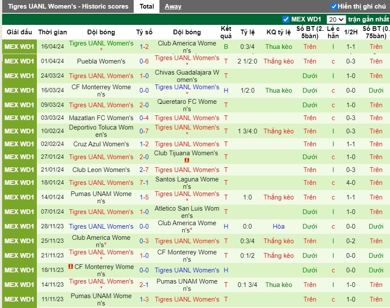Click the odds value 1 3/4:0

point(247,131)
